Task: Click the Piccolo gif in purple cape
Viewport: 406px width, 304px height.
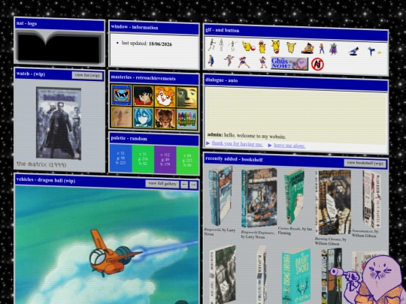Action: pyautogui.click(x=333, y=49)
